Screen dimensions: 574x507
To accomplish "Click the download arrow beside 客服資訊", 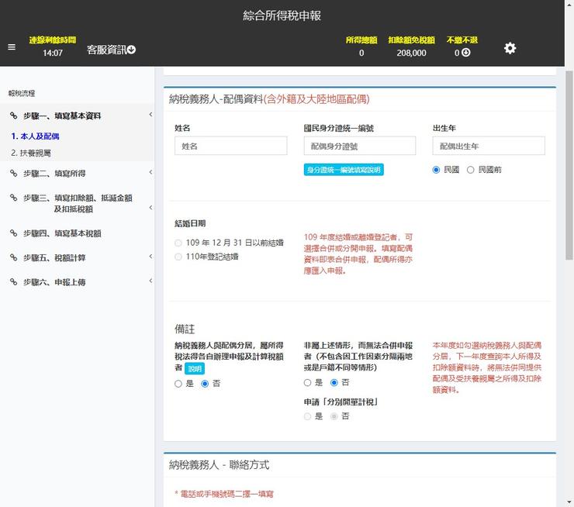I will (131, 50).
